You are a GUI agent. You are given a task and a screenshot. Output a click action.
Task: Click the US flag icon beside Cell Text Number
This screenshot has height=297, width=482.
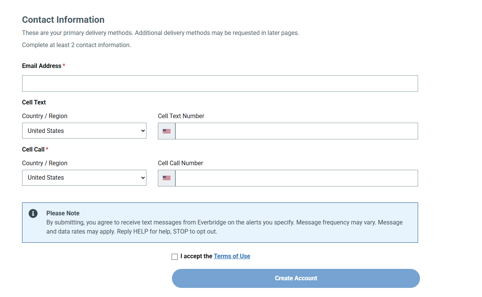(x=166, y=131)
